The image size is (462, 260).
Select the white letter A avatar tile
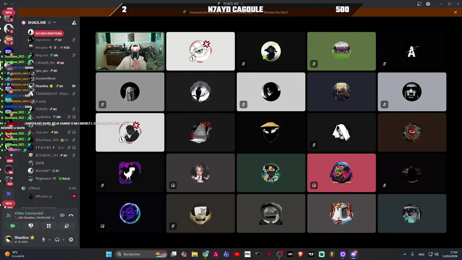(412, 51)
